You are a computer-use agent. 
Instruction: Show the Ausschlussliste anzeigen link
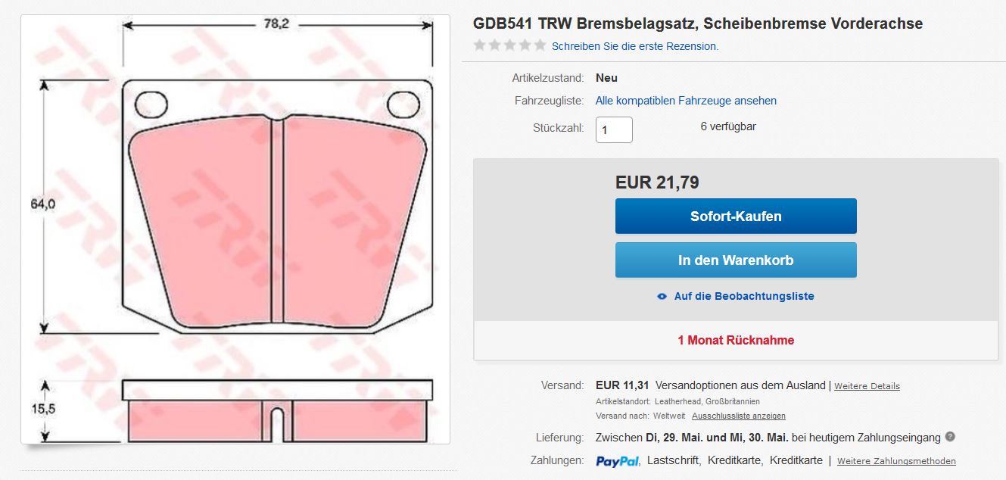click(739, 416)
